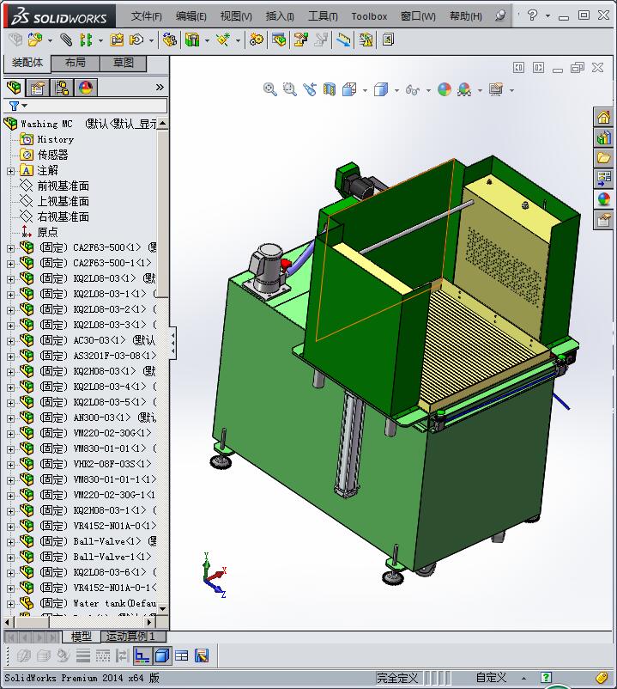Open the Display Style dropdown arrow
This screenshot has width=617, height=689.
point(396,90)
